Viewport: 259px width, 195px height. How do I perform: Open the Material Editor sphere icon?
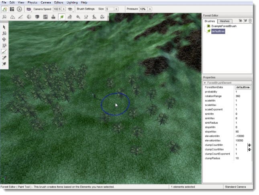tap(29, 17)
